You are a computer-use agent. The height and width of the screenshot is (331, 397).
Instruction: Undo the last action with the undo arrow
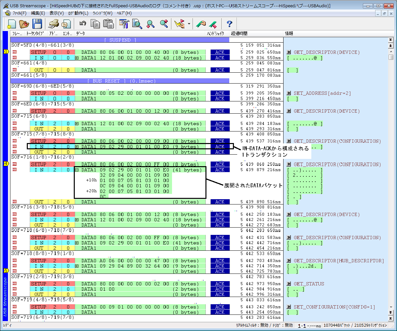click(x=83, y=24)
